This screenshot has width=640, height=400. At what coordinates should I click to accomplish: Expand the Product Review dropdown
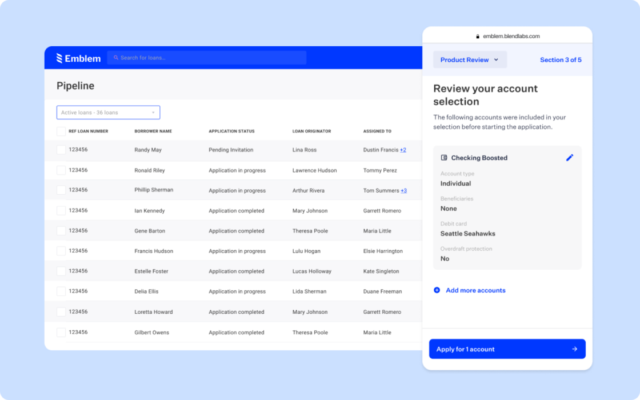(x=470, y=59)
